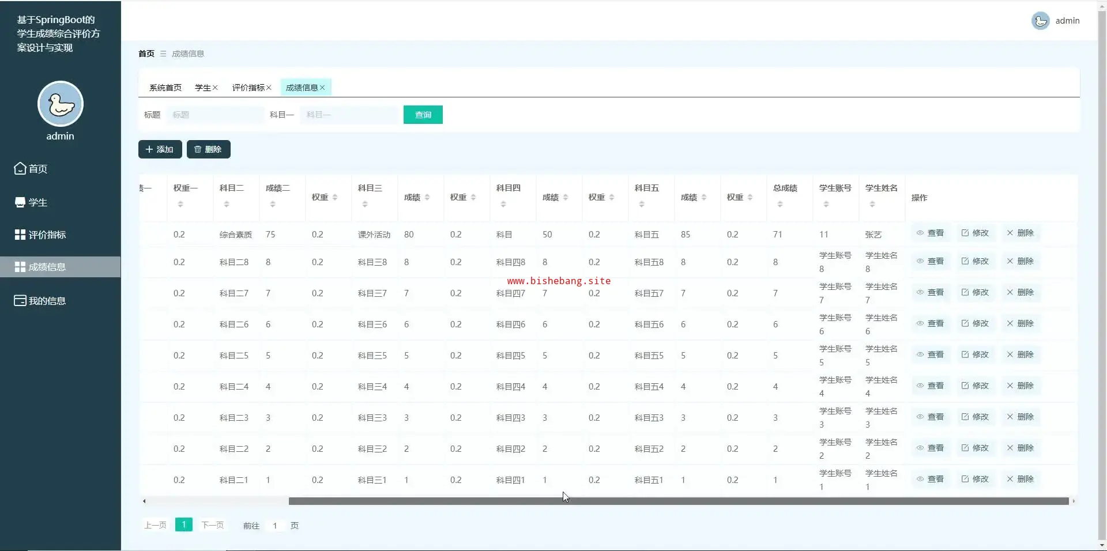Click 修改 edit for the 科目五8 row

(975, 261)
